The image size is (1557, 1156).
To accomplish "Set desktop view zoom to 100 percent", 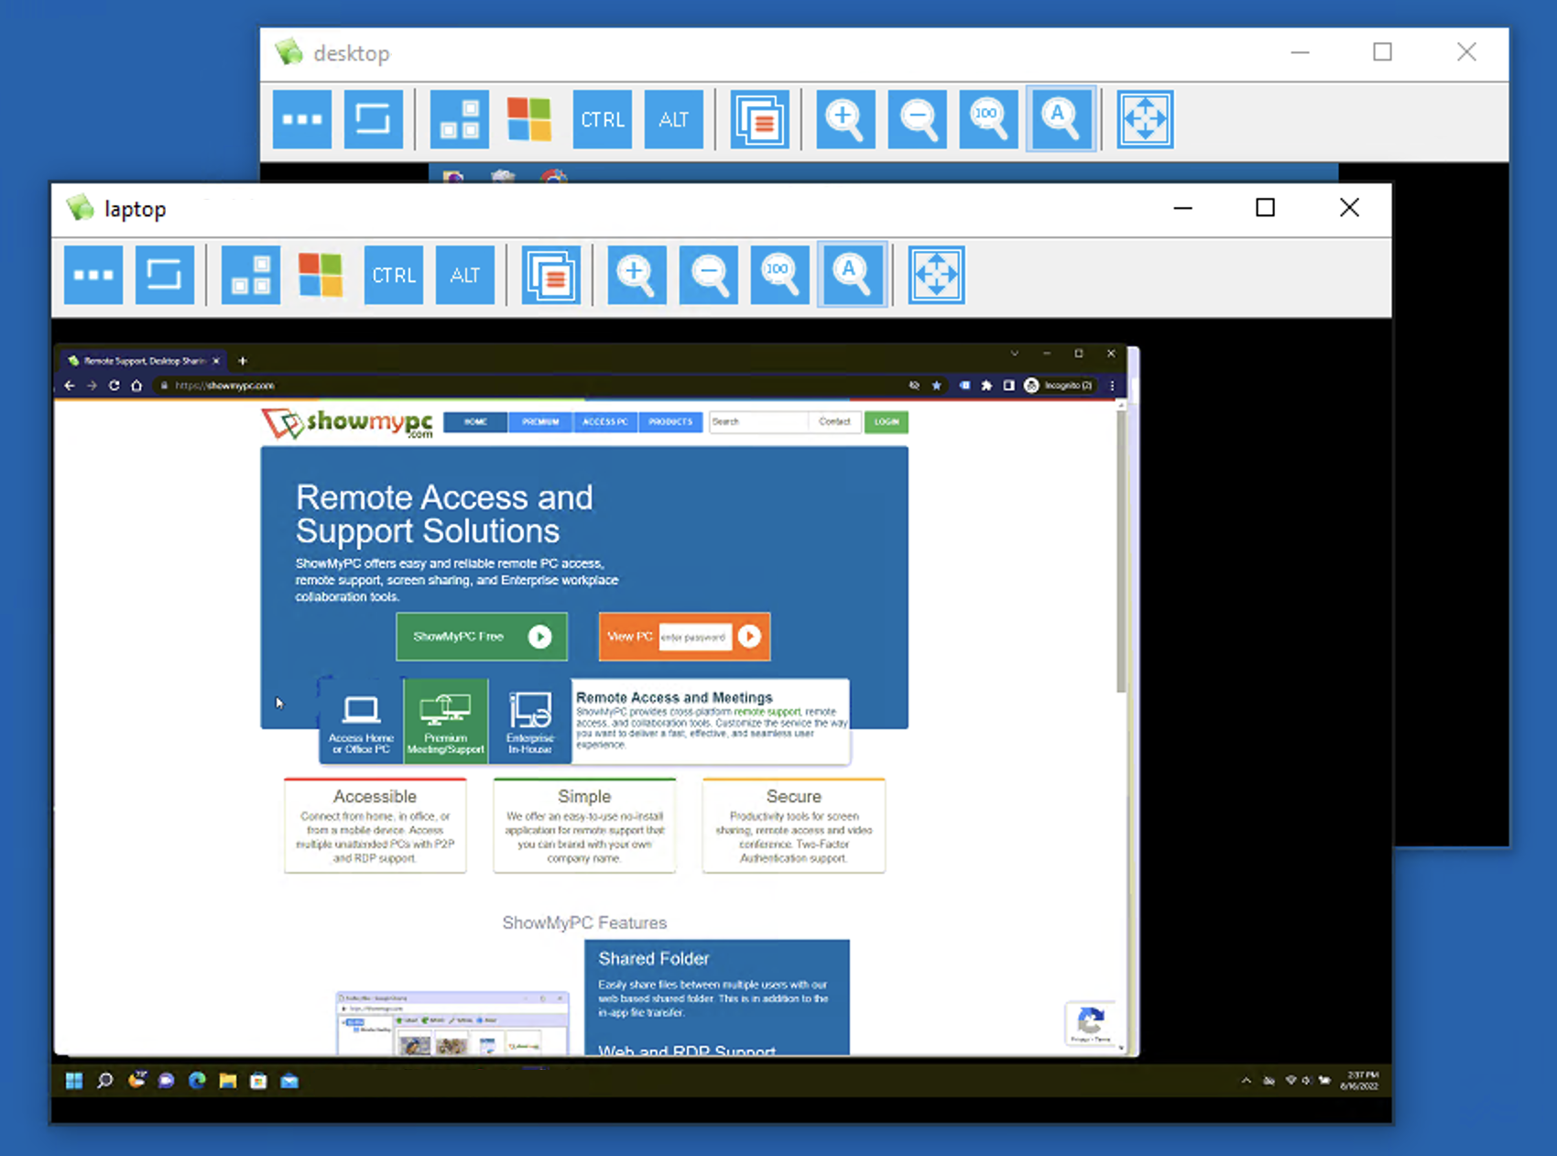I will (x=988, y=119).
